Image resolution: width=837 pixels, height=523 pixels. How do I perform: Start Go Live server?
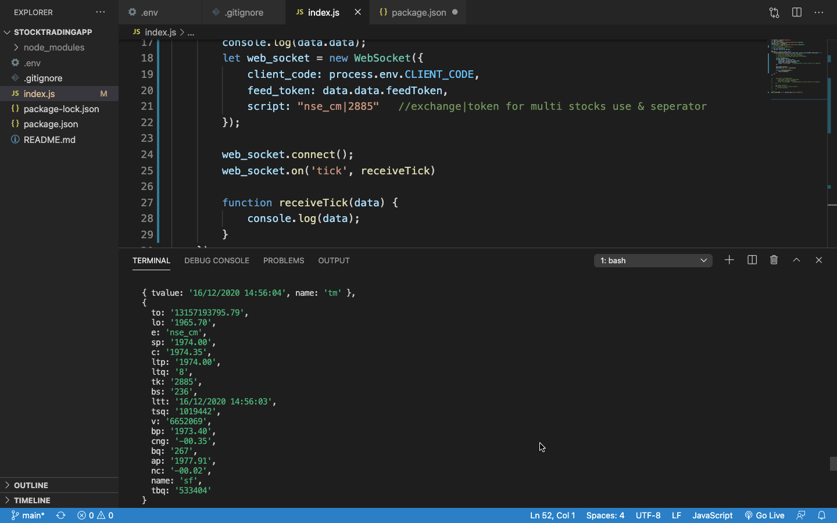pyautogui.click(x=764, y=515)
